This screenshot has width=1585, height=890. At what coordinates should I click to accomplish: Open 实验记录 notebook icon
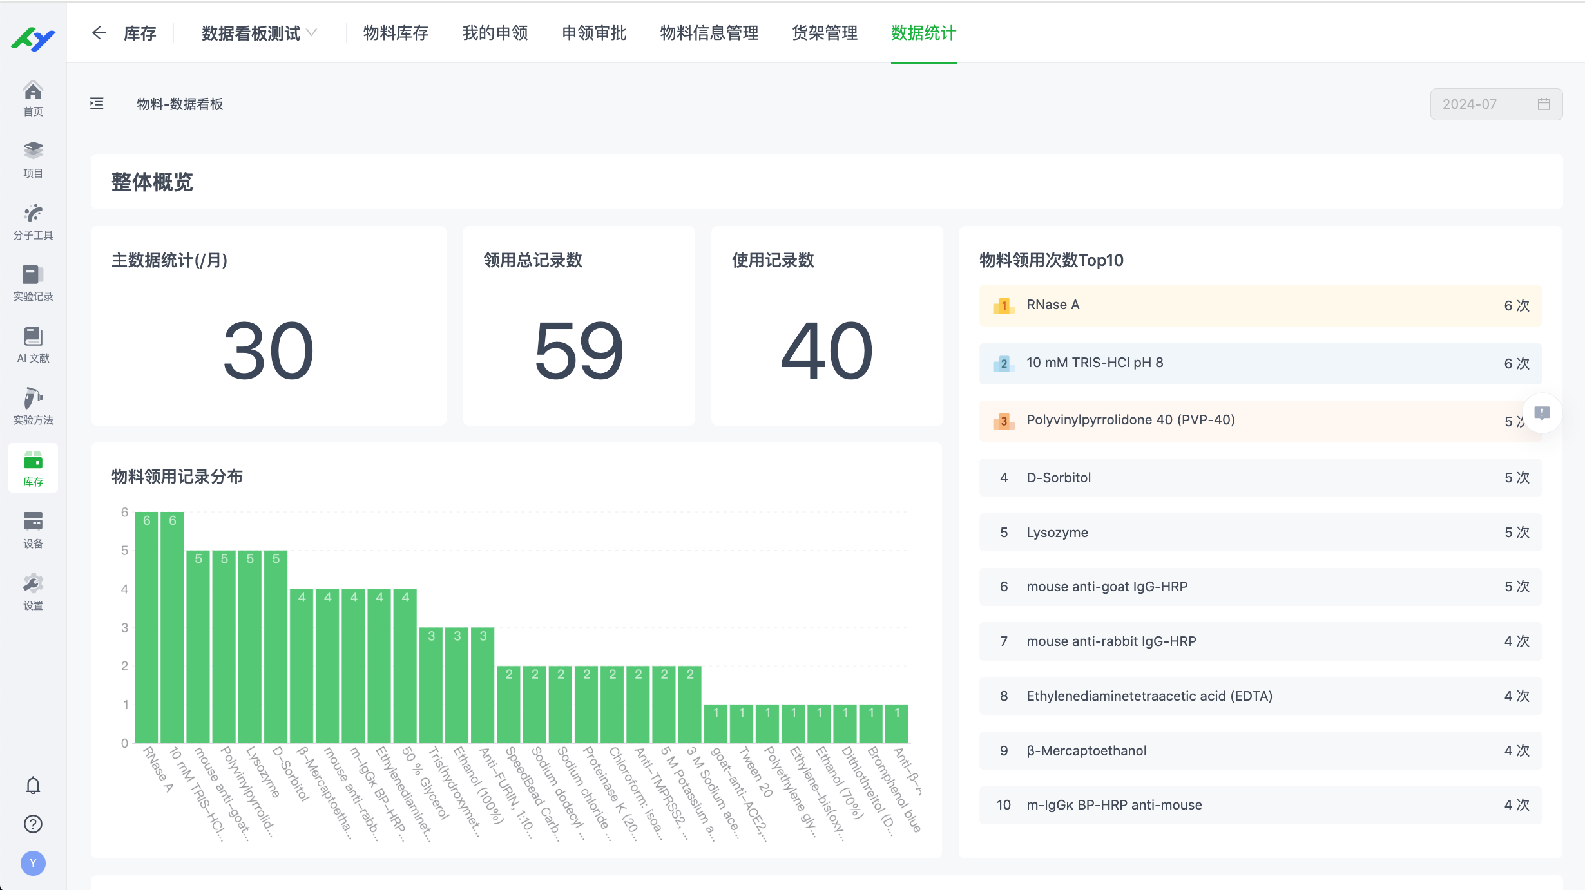click(x=33, y=283)
